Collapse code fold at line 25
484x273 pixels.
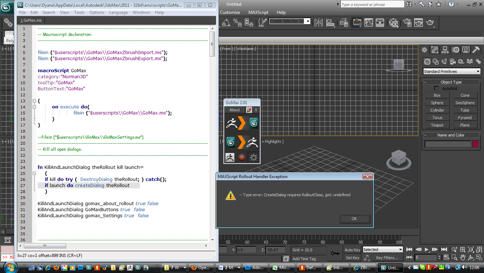(x=35, y=173)
